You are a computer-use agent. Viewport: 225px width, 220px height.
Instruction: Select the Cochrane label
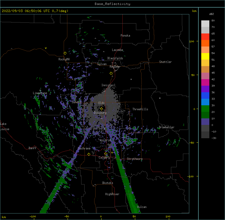click(84, 148)
